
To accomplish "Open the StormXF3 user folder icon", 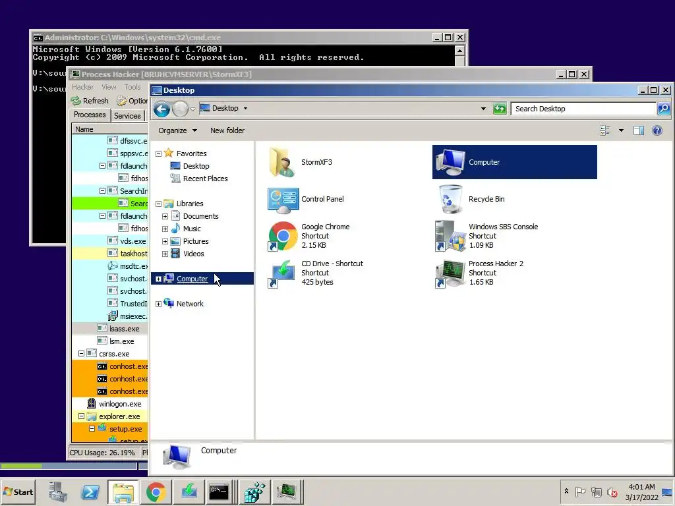I will tap(282, 162).
